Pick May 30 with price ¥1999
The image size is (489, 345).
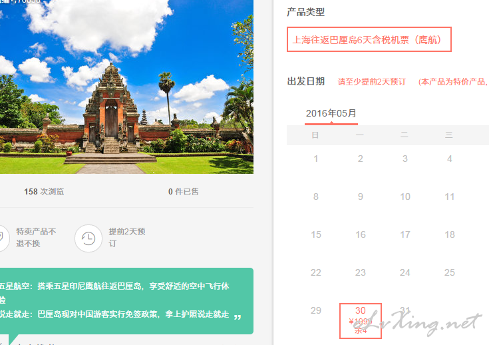pyautogui.click(x=361, y=320)
